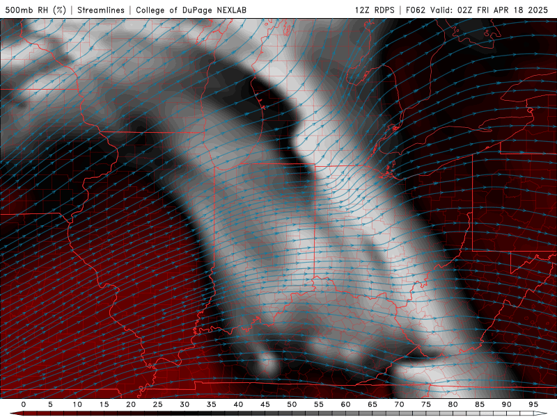
Task: Select the colorbar value "90"
Action: click(506, 404)
